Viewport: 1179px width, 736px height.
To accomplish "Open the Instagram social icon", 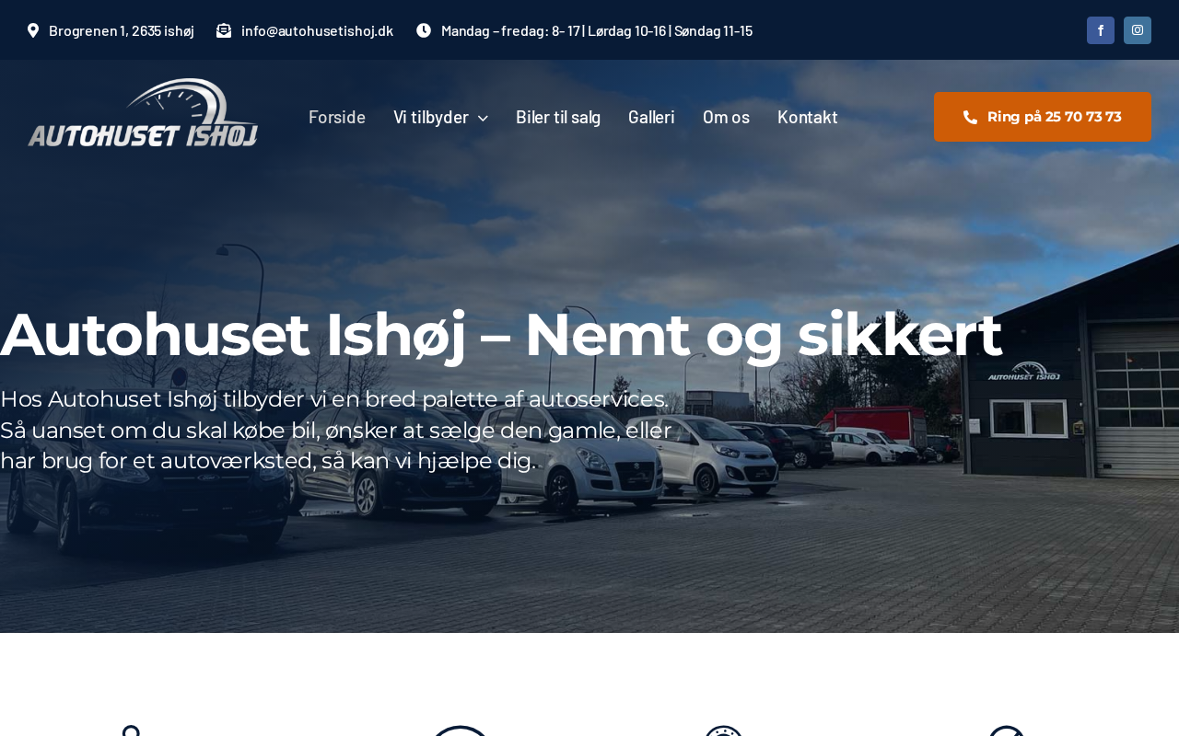I will (x=1138, y=30).
